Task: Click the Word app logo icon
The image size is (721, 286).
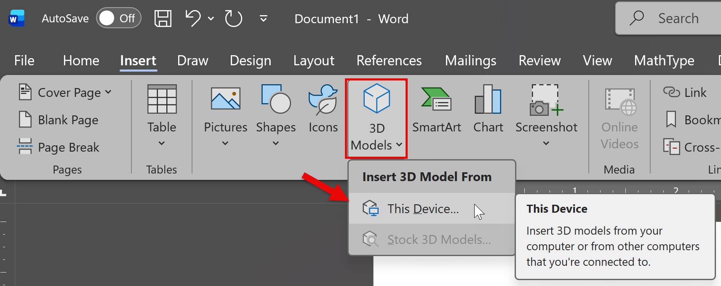Action: click(x=16, y=19)
